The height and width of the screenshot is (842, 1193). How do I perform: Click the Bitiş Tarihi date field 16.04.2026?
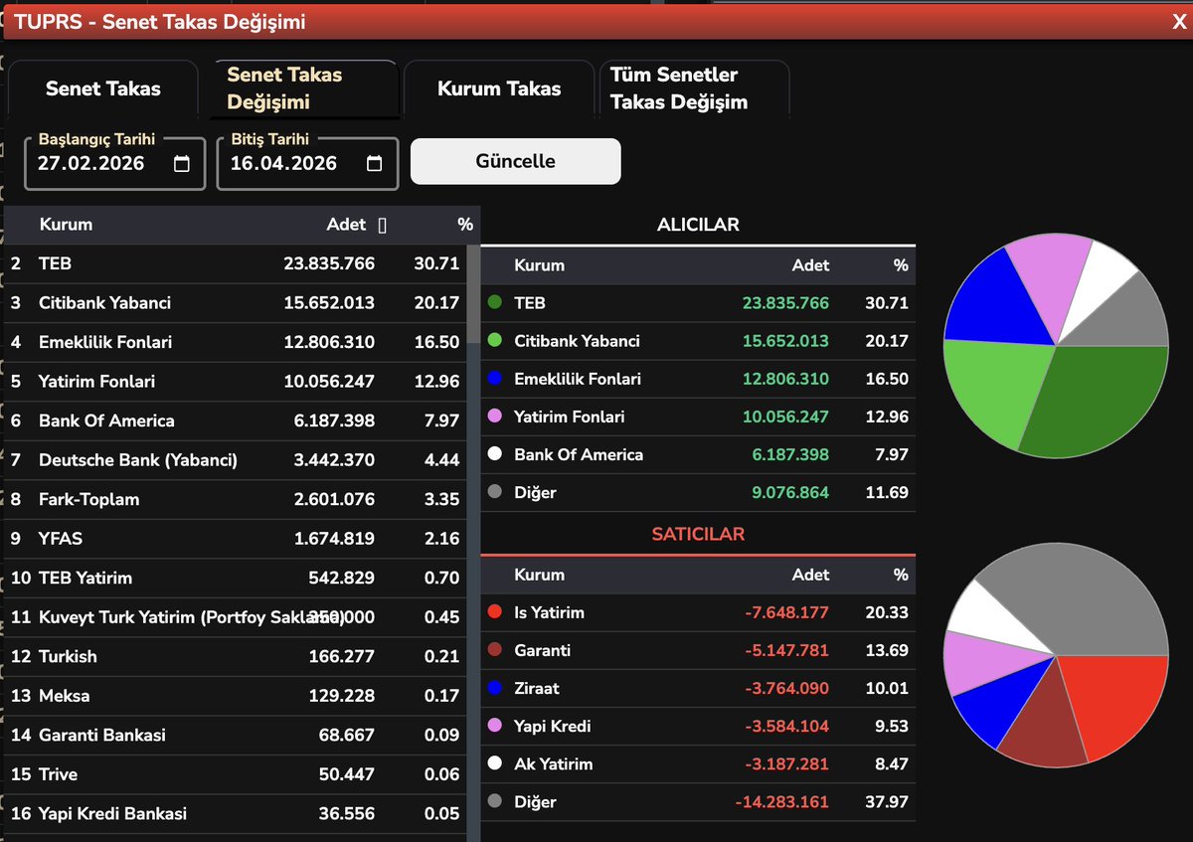click(307, 164)
